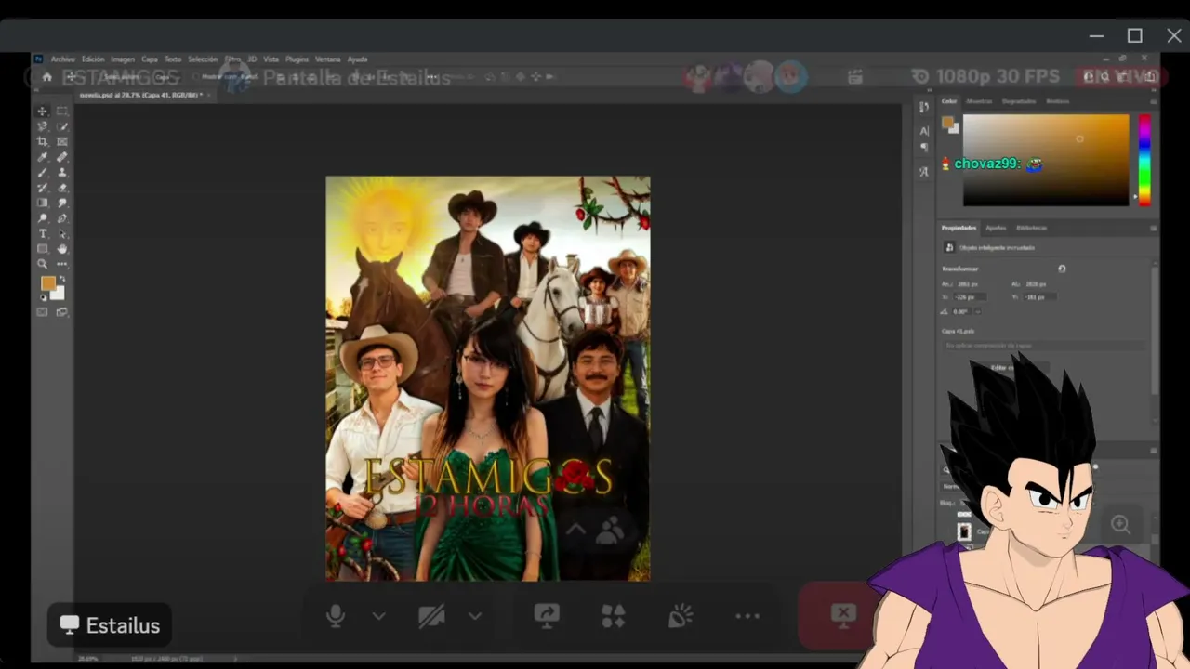Open the activities button in the call bar

[614, 615]
